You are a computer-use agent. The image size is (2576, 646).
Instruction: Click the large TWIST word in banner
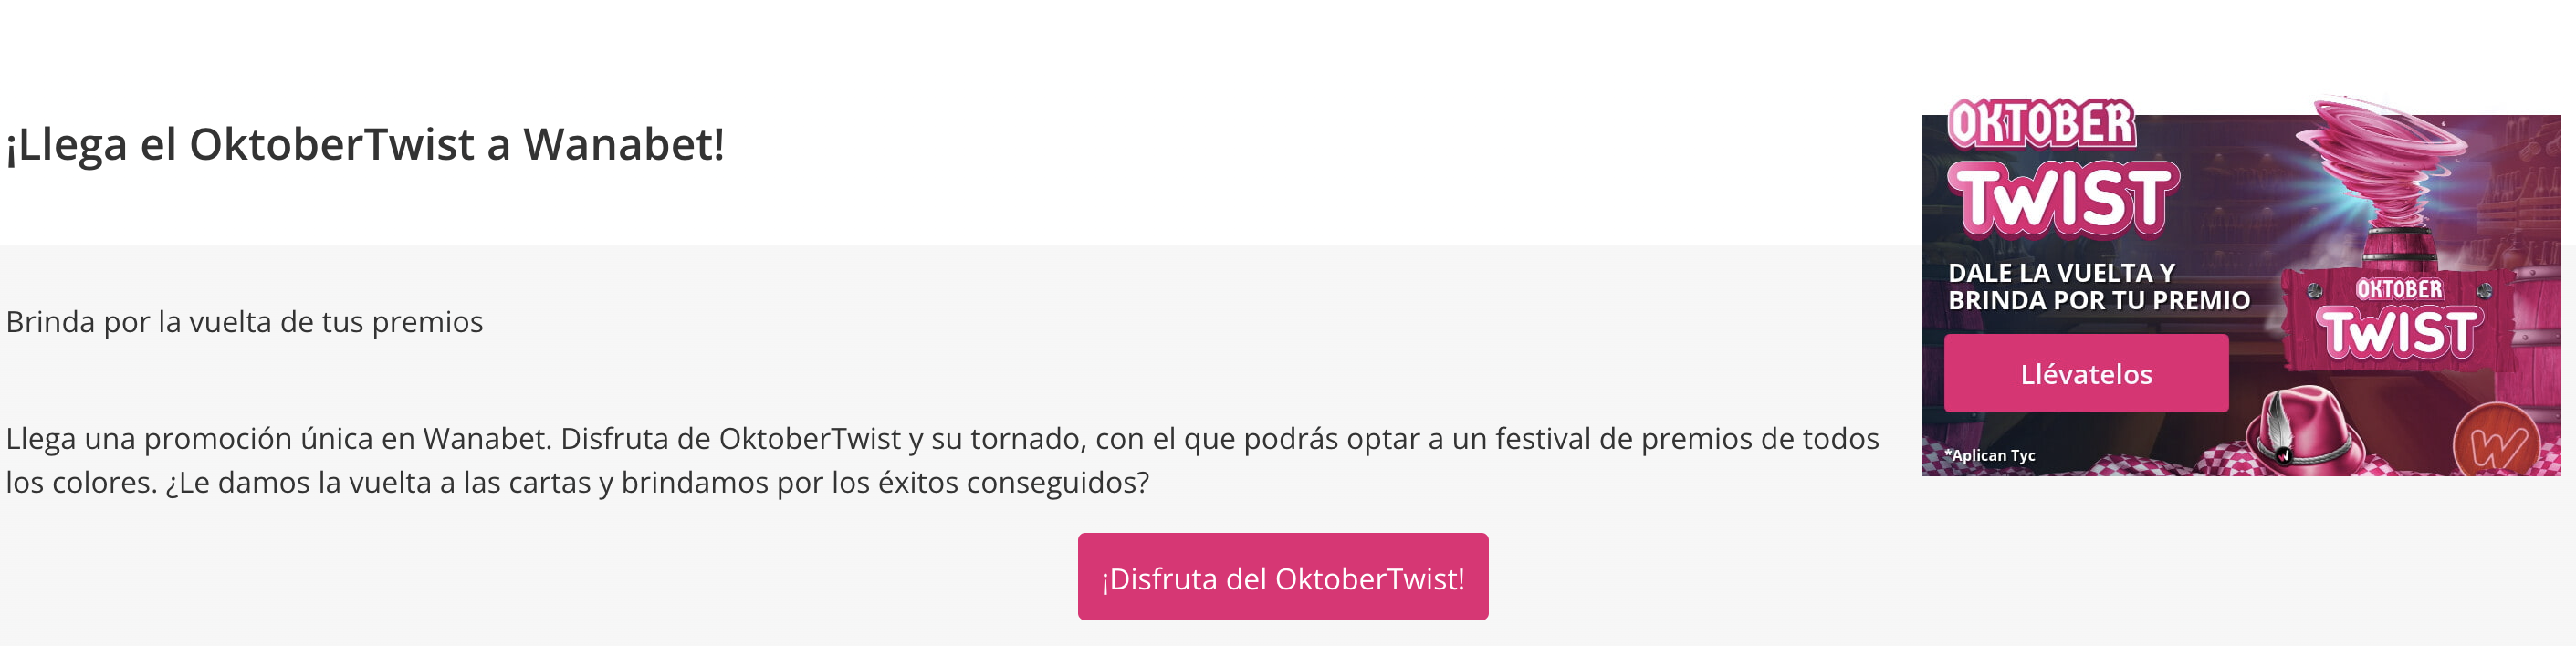(2064, 198)
